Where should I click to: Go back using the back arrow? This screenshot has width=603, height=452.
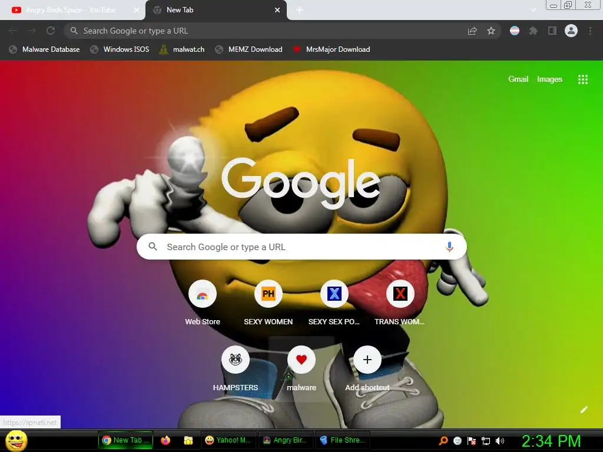(x=13, y=31)
